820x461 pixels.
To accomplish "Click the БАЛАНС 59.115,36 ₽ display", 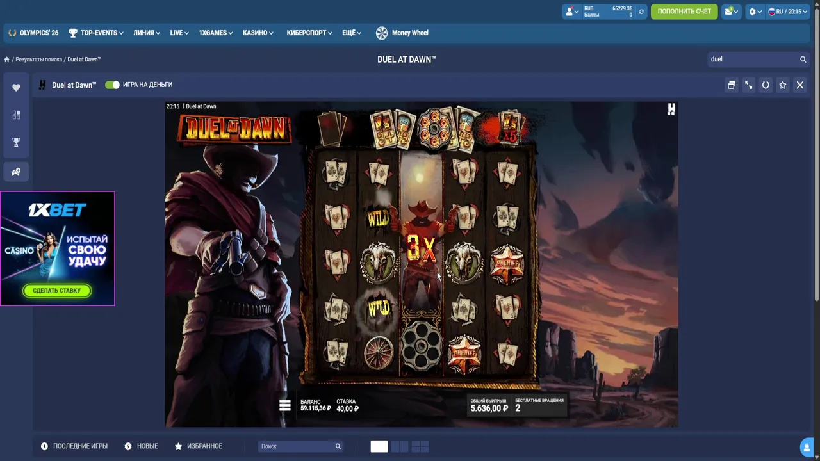I will pyautogui.click(x=316, y=405).
